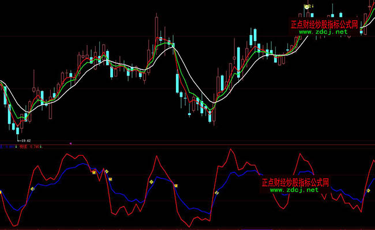This screenshot has height=230, width=375.
Task: Open the www.zdcj.net link in bottom watermark
Action: pyautogui.click(x=294, y=190)
